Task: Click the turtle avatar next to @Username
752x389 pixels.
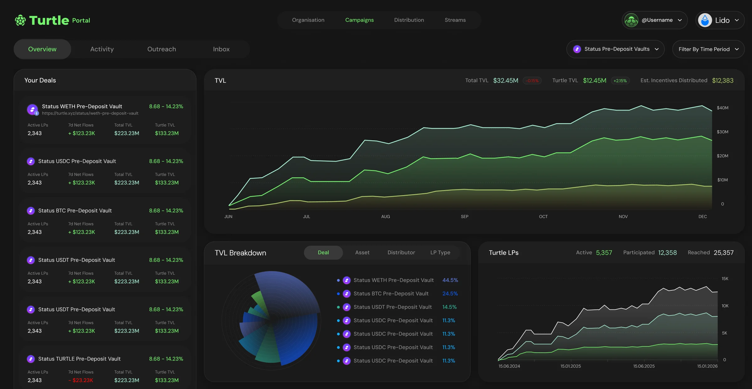Action: pos(631,20)
